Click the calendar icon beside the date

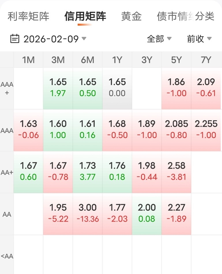(x=15, y=39)
